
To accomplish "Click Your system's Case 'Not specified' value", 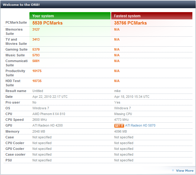I will click(x=42, y=137).
